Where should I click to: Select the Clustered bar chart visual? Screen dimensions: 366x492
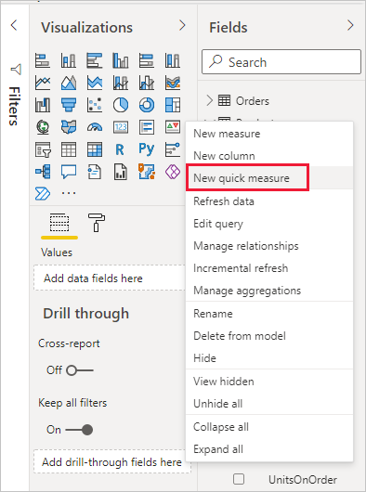[x=95, y=60]
